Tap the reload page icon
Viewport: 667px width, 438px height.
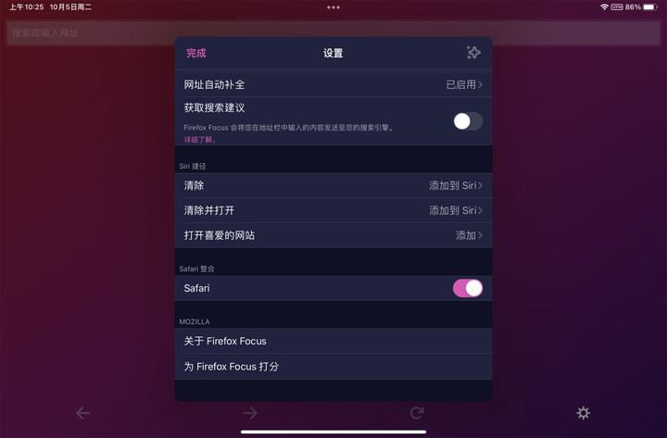[417, 413]
